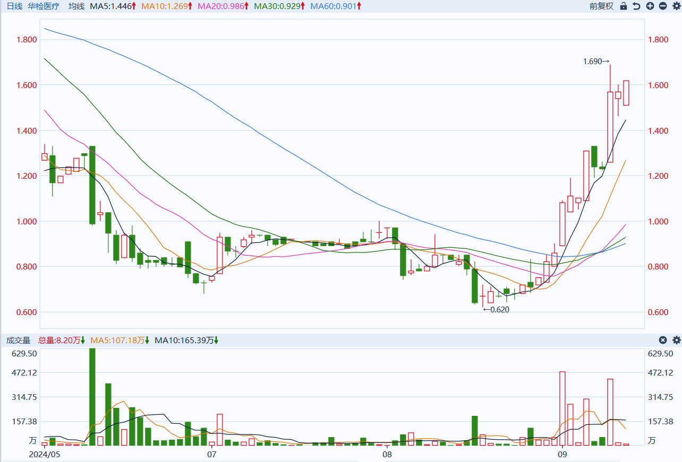682x462 pixels.
Task: Open the volume panel settings gear
Action: (x=676, y=340)
